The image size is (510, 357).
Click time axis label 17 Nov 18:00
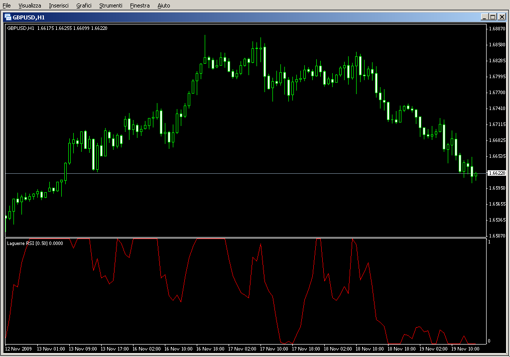(306, 349)
